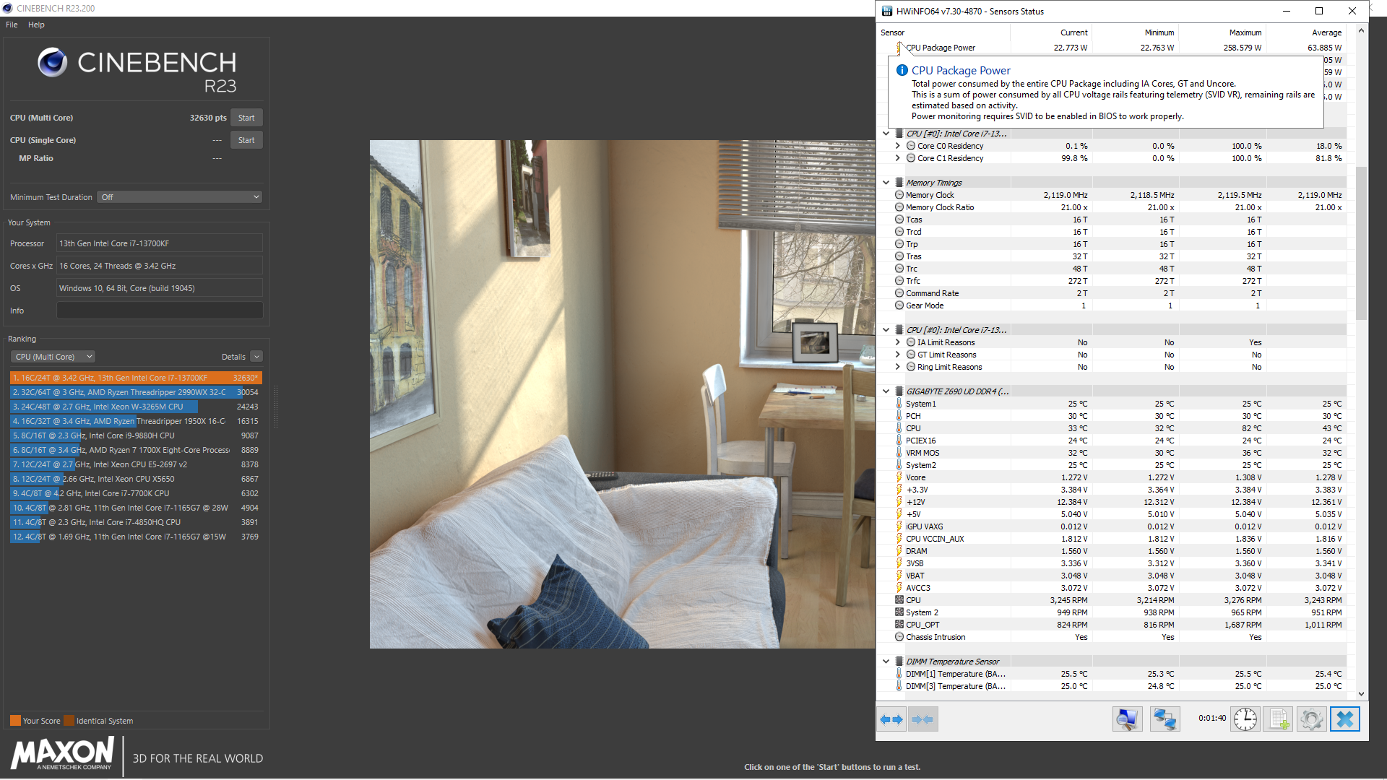
Task: Open the Help menu
Action: 36,25
